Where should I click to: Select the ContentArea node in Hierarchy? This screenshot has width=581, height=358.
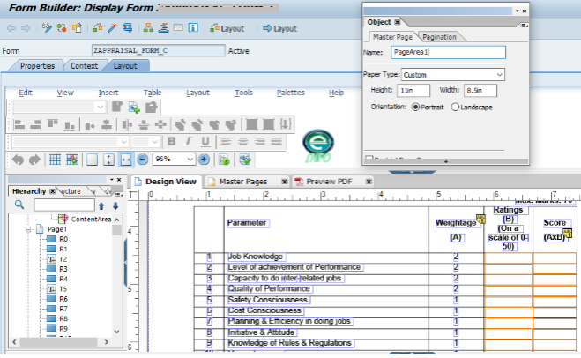coord(91,220)
